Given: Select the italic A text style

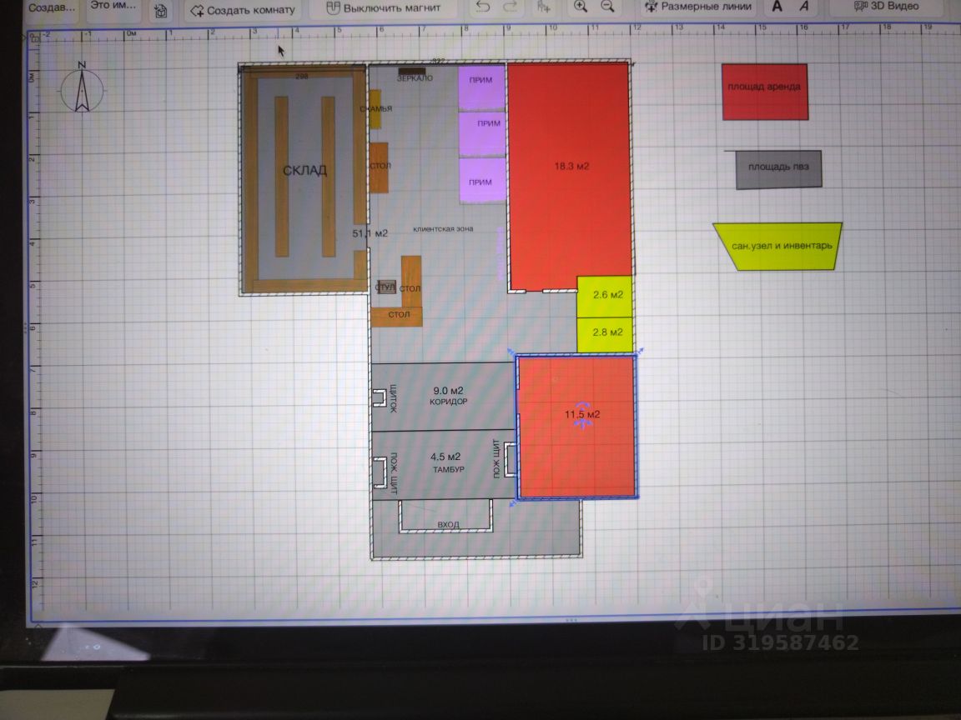Looking at the screenshot, I should point(804,7).
